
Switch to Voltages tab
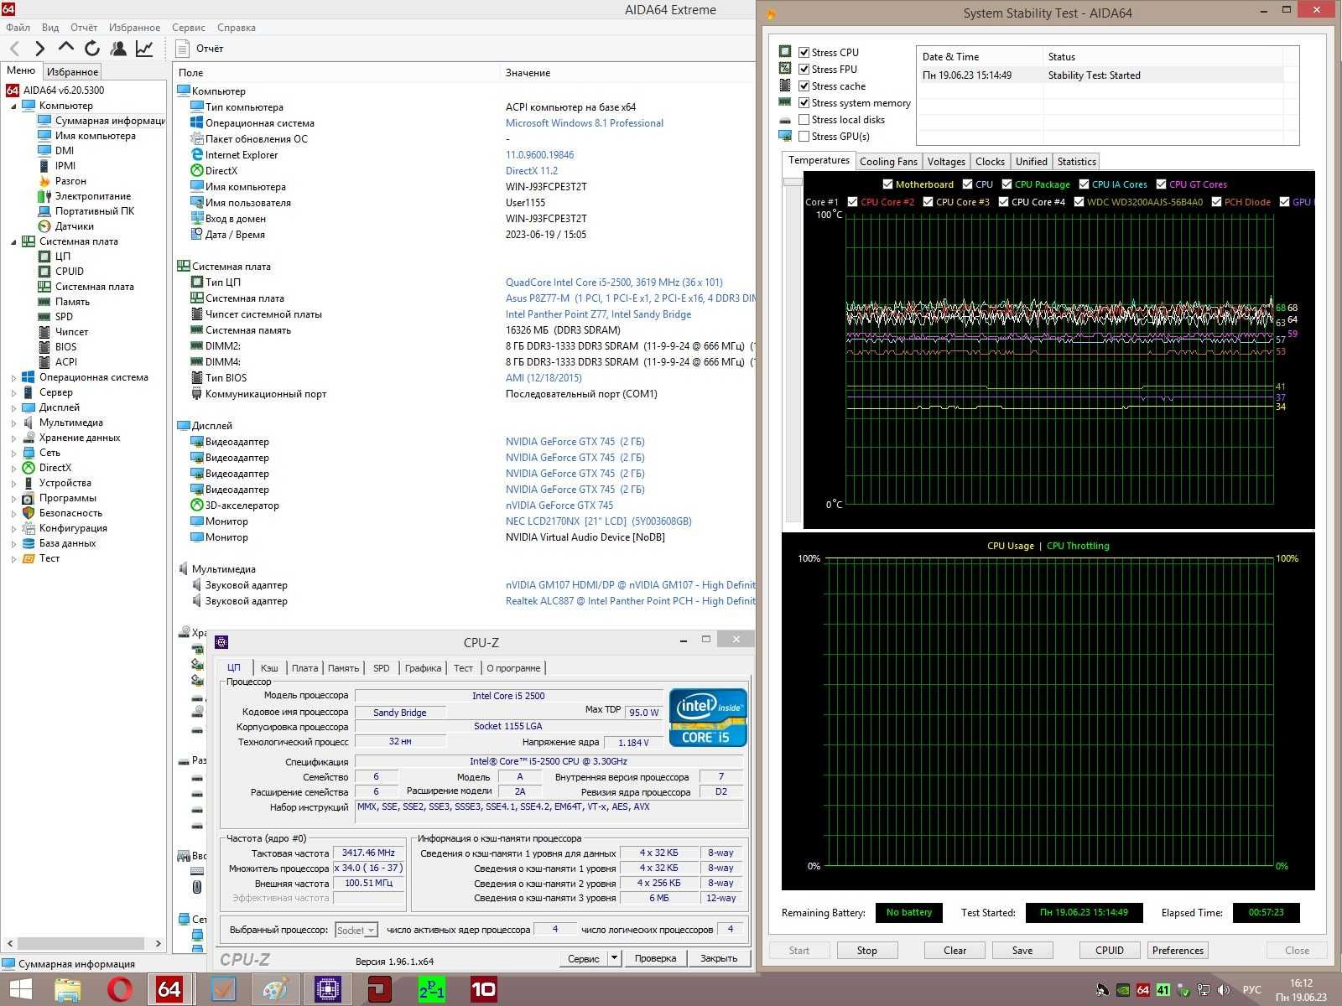pos(946,162)
